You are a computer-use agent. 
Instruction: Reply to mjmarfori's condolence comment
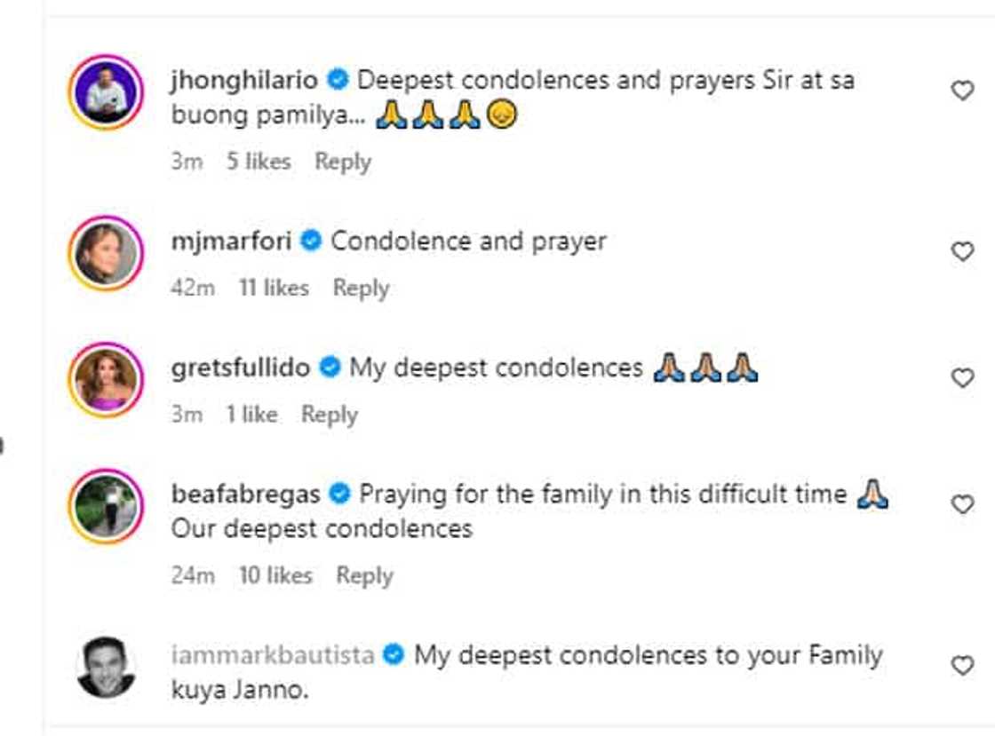[361, 288]
